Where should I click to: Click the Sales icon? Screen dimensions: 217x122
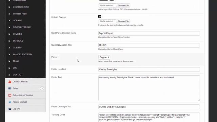[x=10, y=88]
